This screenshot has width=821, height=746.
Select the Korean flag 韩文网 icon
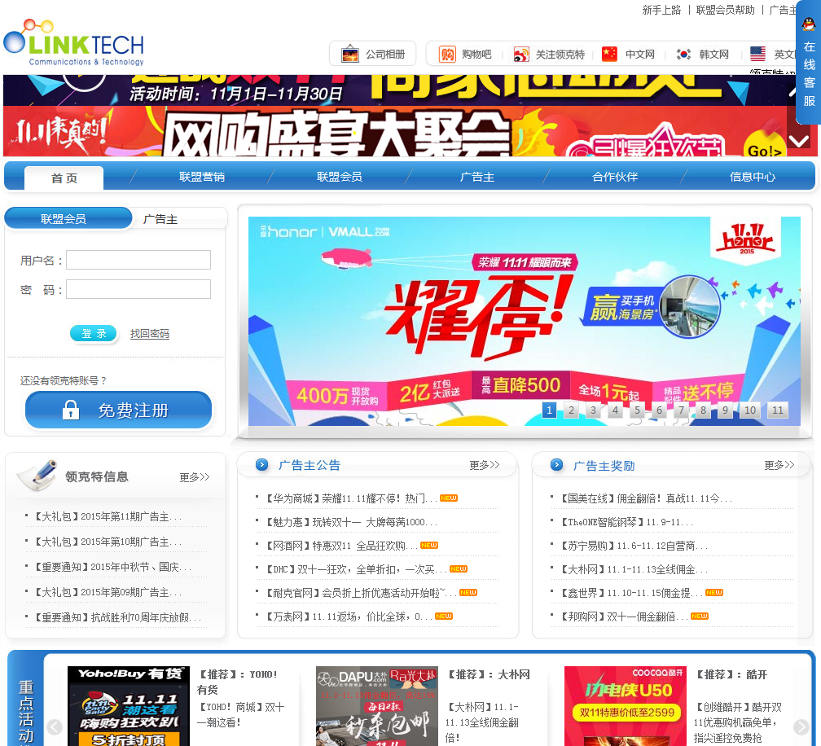(x=683, y=54)
